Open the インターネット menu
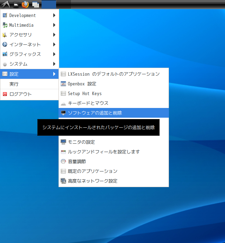 (x=29, y=44)
